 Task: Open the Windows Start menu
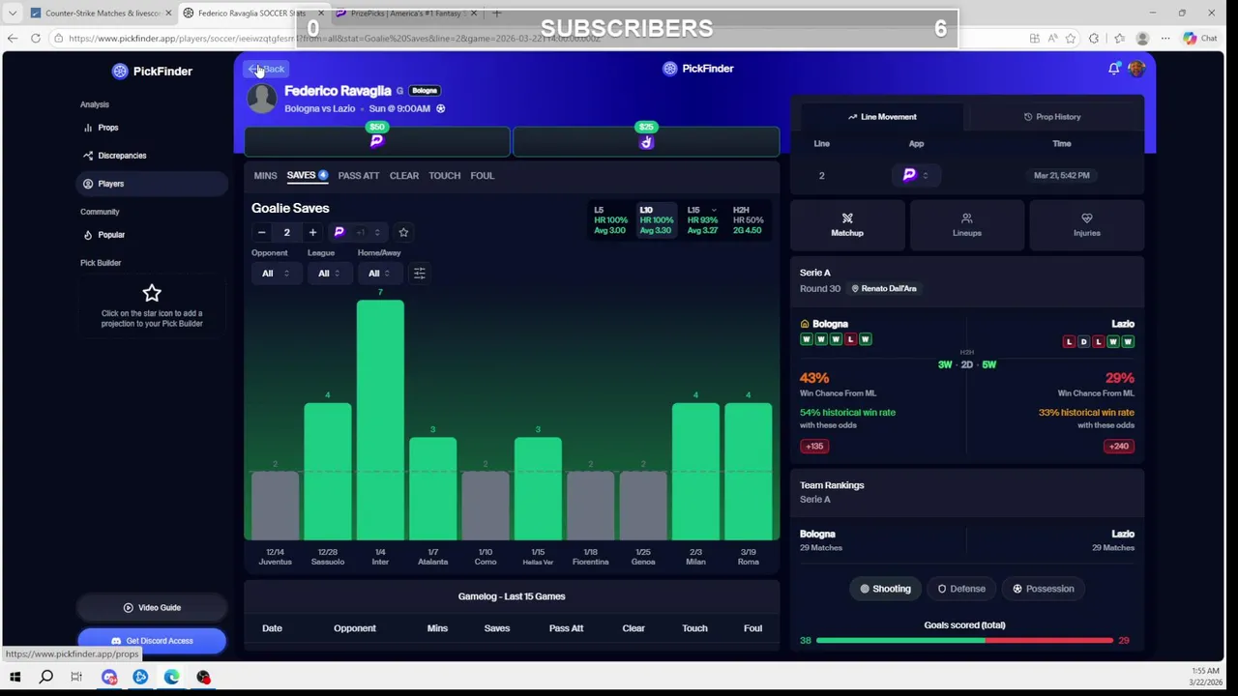[x=15, y=677]
